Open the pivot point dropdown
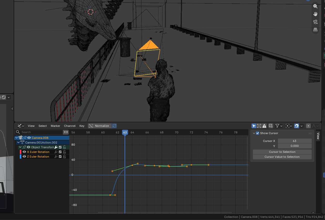The width and height of the screenshot is (325, 220). (289, 126)
